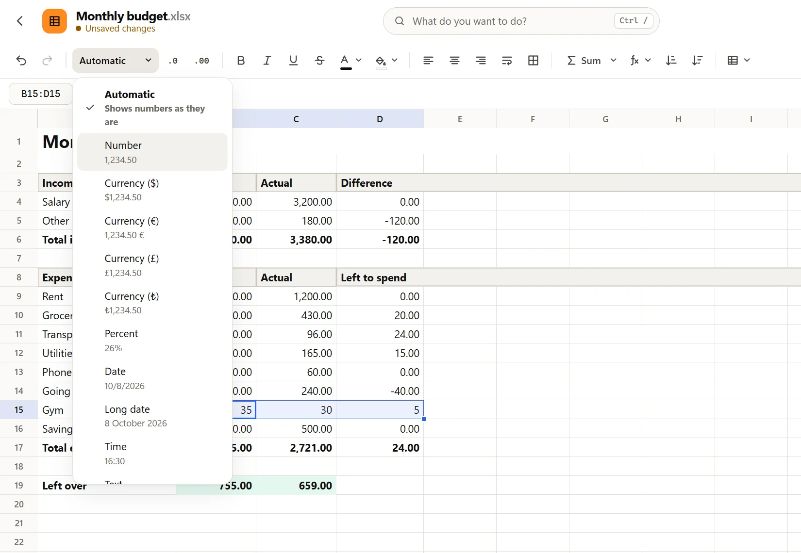Image resolution: width=801 pixels, height=553 pixels.
Task: Select the Automatic format option
Action: click(x=152, y=108)
